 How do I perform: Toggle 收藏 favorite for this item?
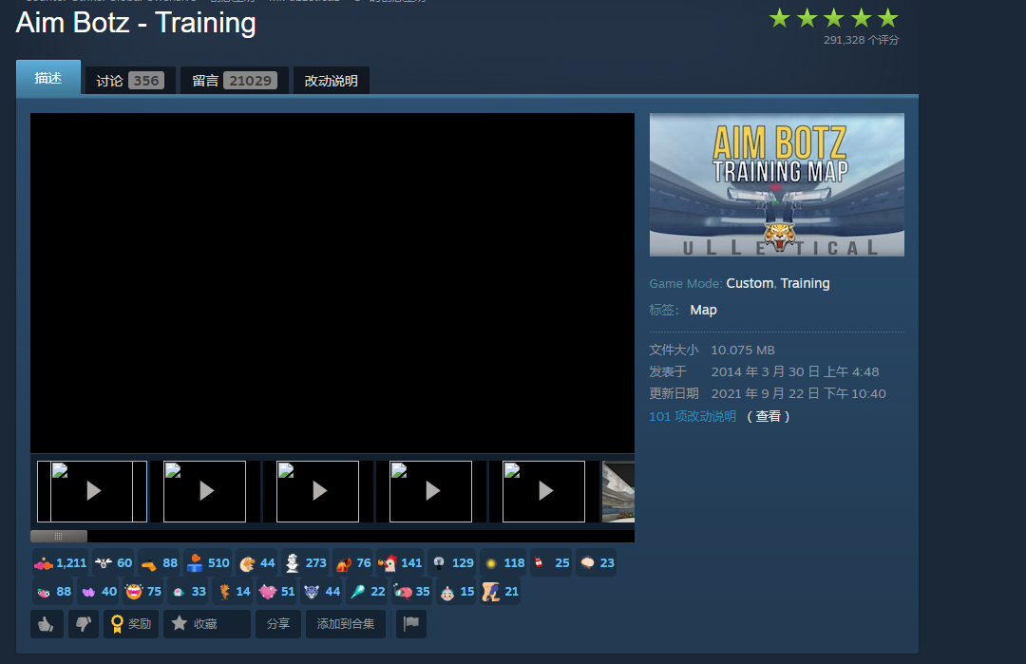[207, 624]
